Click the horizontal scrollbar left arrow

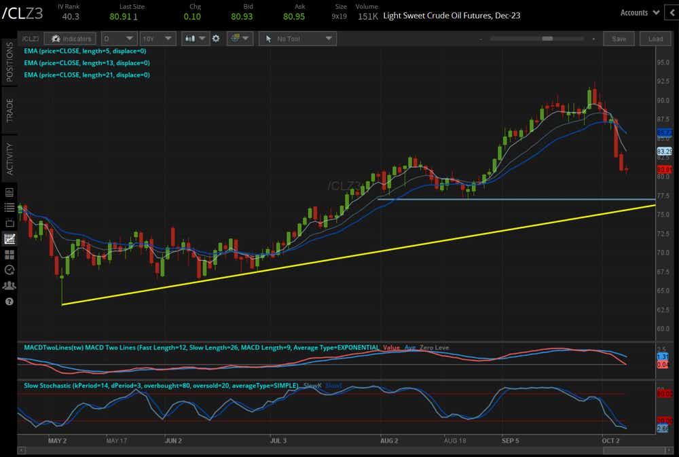[21, 450]
